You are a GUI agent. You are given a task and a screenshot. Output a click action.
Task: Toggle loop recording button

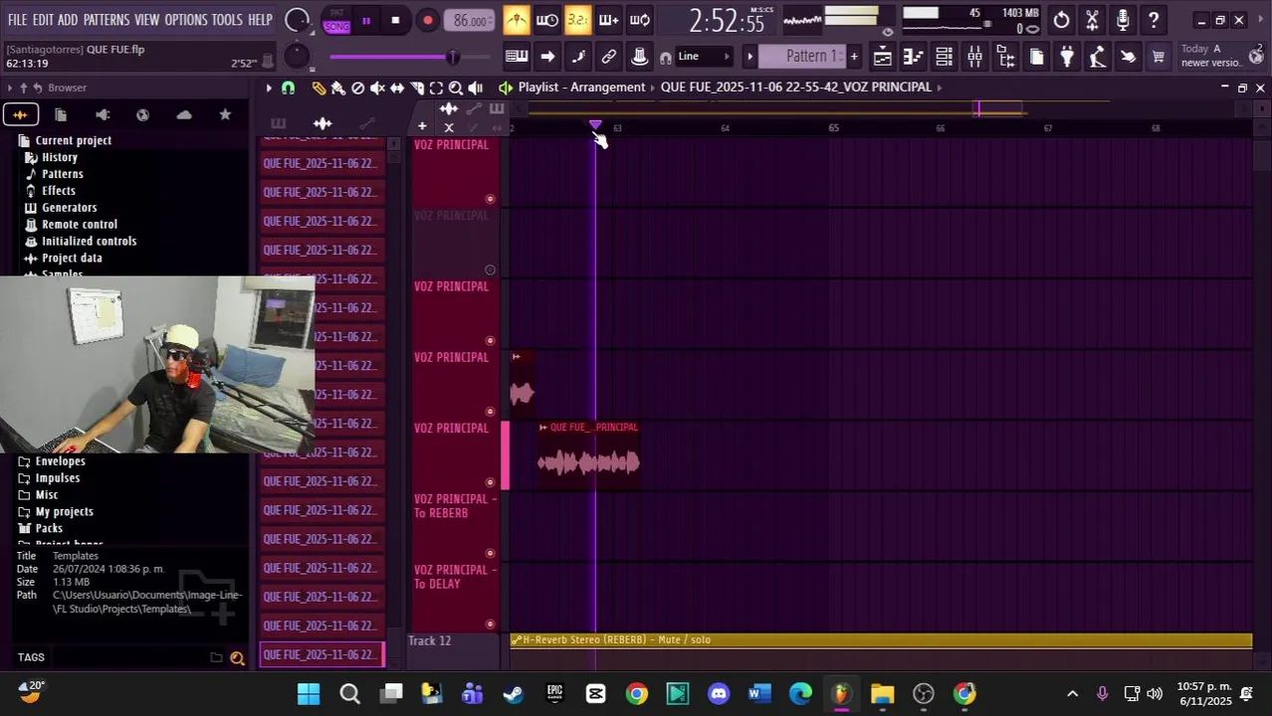[640, 20]
